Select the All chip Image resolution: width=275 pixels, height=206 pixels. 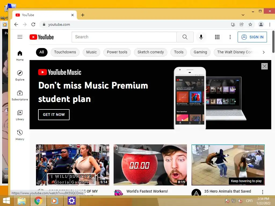[42, 52]
